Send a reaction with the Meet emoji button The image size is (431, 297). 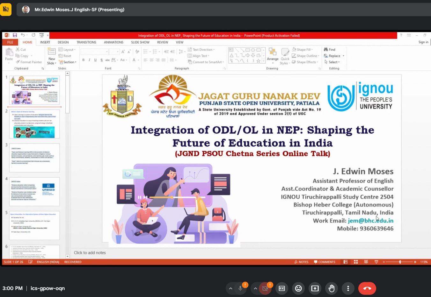298,288
